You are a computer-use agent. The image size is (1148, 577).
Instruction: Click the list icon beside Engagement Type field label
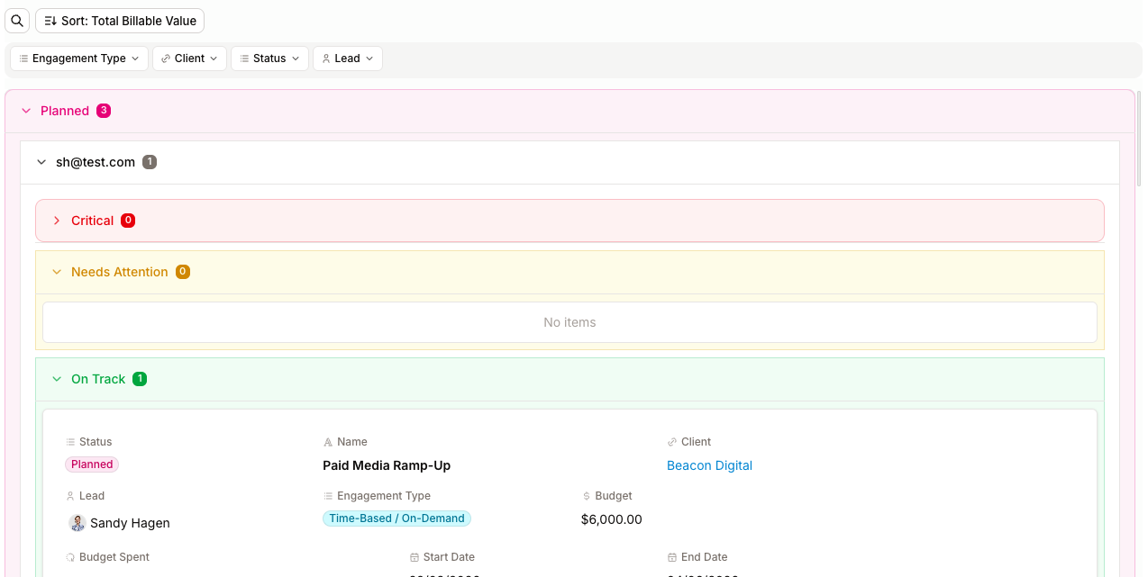328,496
